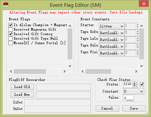Image resolution: width=151 pixels, height=117 pixels.
Task: Click Event Constants vertical scrollbar thumb
Action: (x=142, y=44)
